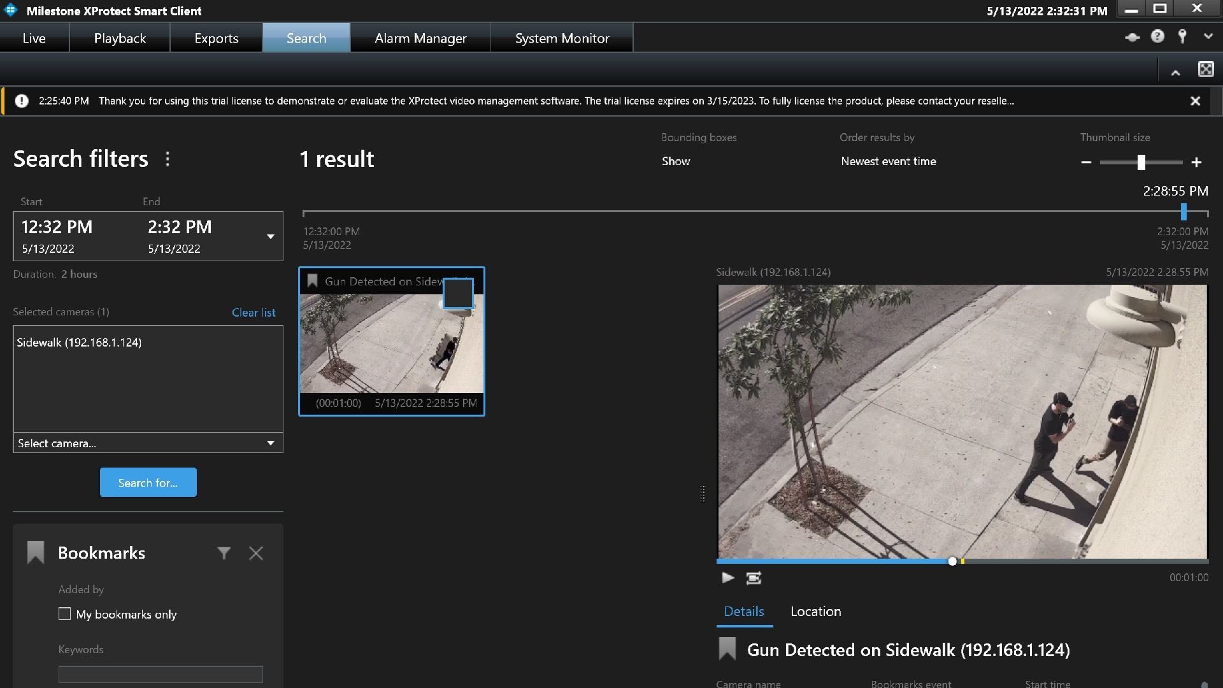This screenshot has width=1223, height=688.
Task: Click the bookmark icon on result thumbnail
Action: (x=312, y=281)
